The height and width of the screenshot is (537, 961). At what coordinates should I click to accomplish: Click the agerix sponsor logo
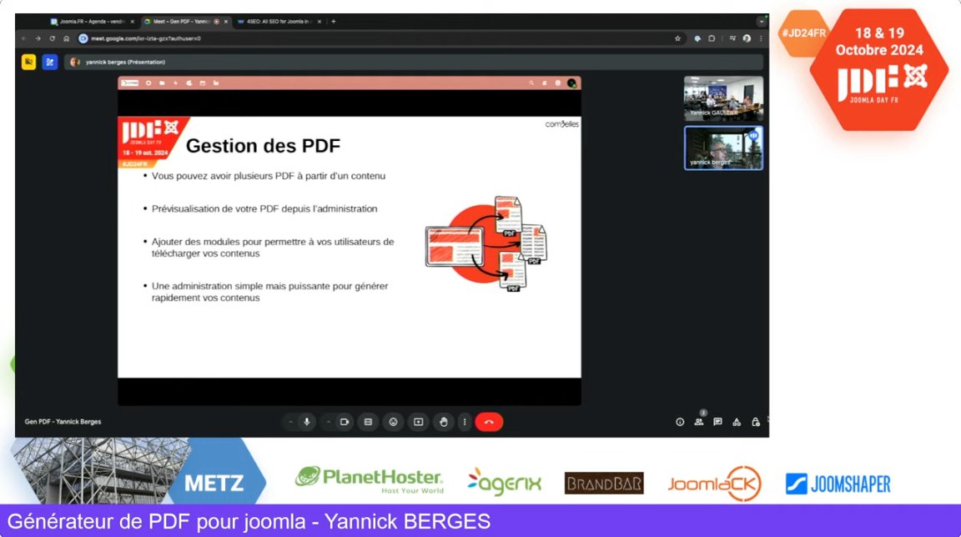tap(505, 483)
